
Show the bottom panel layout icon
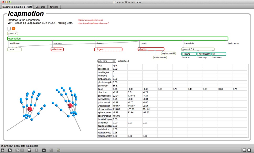244,150
